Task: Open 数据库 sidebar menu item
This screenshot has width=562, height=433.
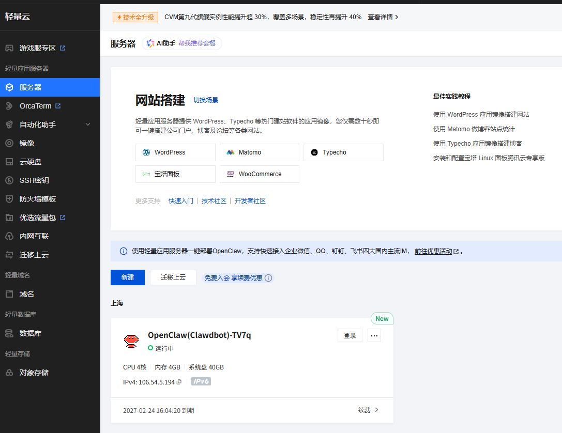Action: (x=50, y=333)
